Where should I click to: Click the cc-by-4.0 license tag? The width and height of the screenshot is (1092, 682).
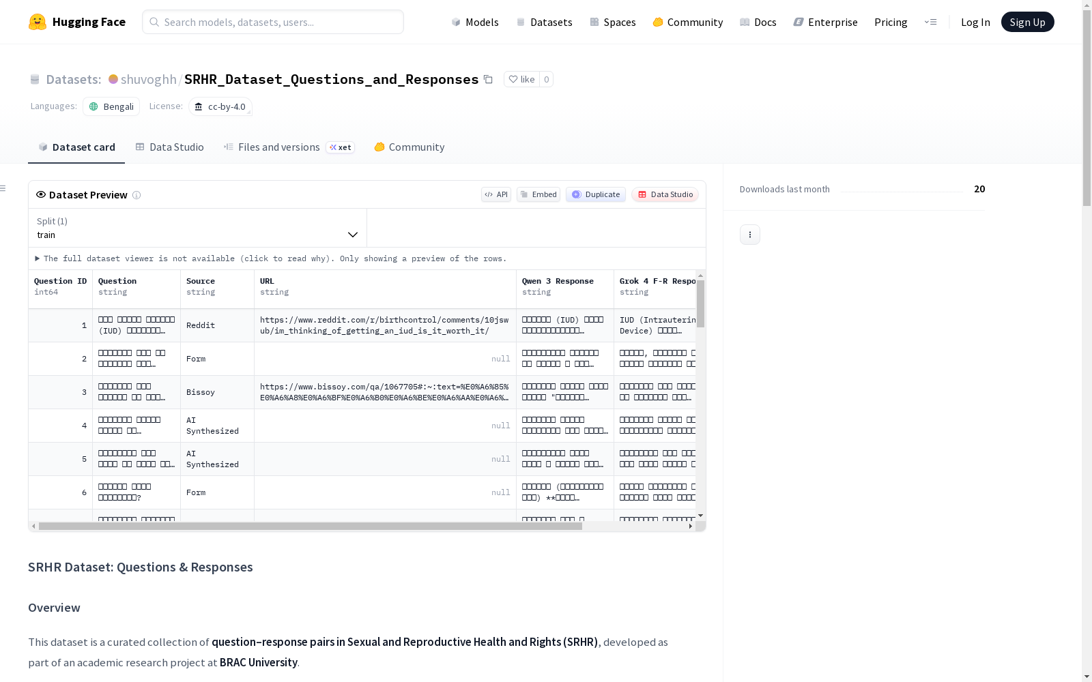(220, 106)
